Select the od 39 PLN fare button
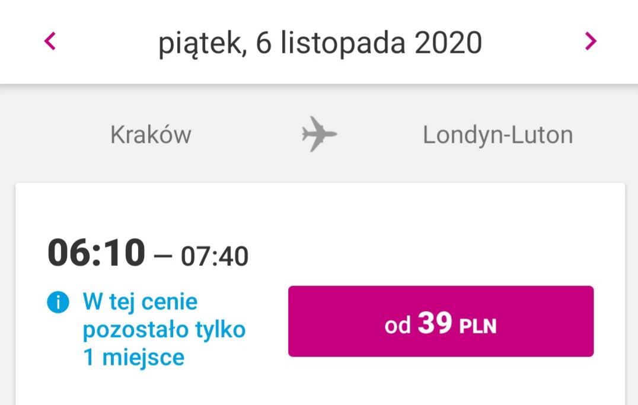Screen dimensions: 638x405 pyautogui.click(x=441, y=322)
